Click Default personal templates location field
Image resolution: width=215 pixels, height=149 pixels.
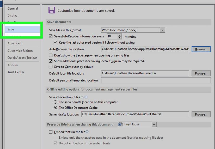point(156,80)
